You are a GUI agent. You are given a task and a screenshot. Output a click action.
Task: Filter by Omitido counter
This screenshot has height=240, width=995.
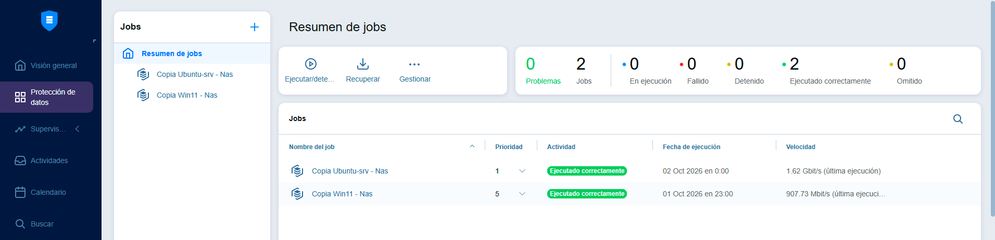(906, 71)
